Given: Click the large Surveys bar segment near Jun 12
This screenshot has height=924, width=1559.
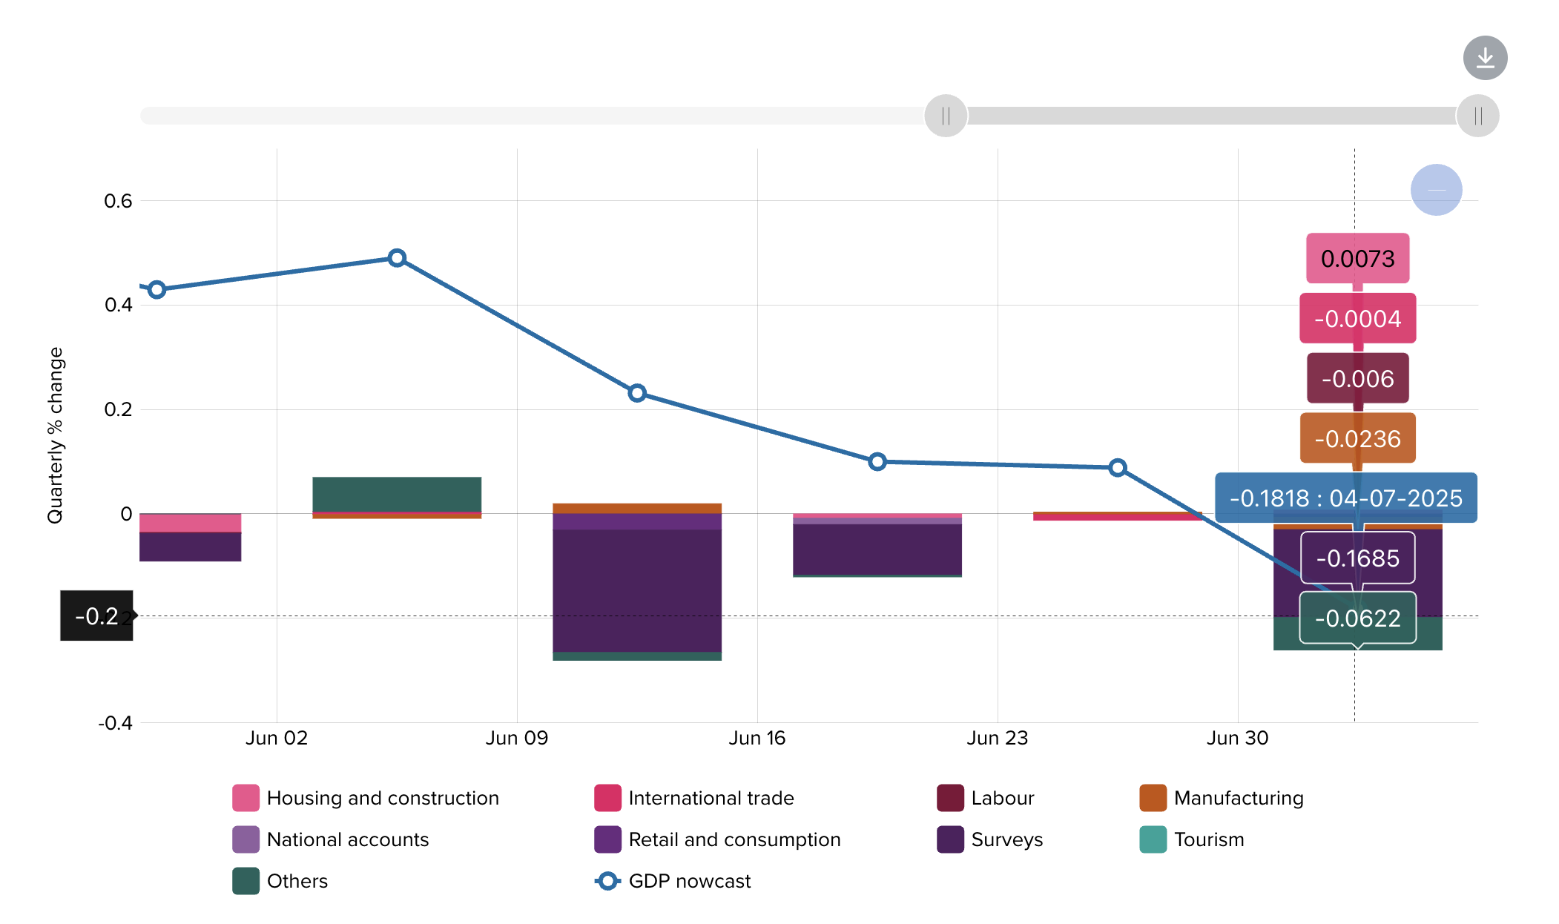Looking at the screenshot, I should (x=637, y=590).
